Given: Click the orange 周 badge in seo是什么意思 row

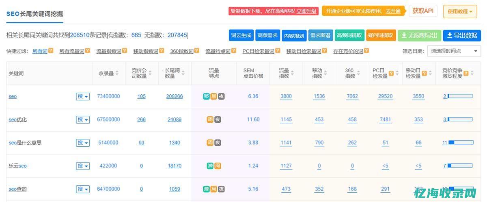Looking at the screenshot, I should tap(210, 143).
